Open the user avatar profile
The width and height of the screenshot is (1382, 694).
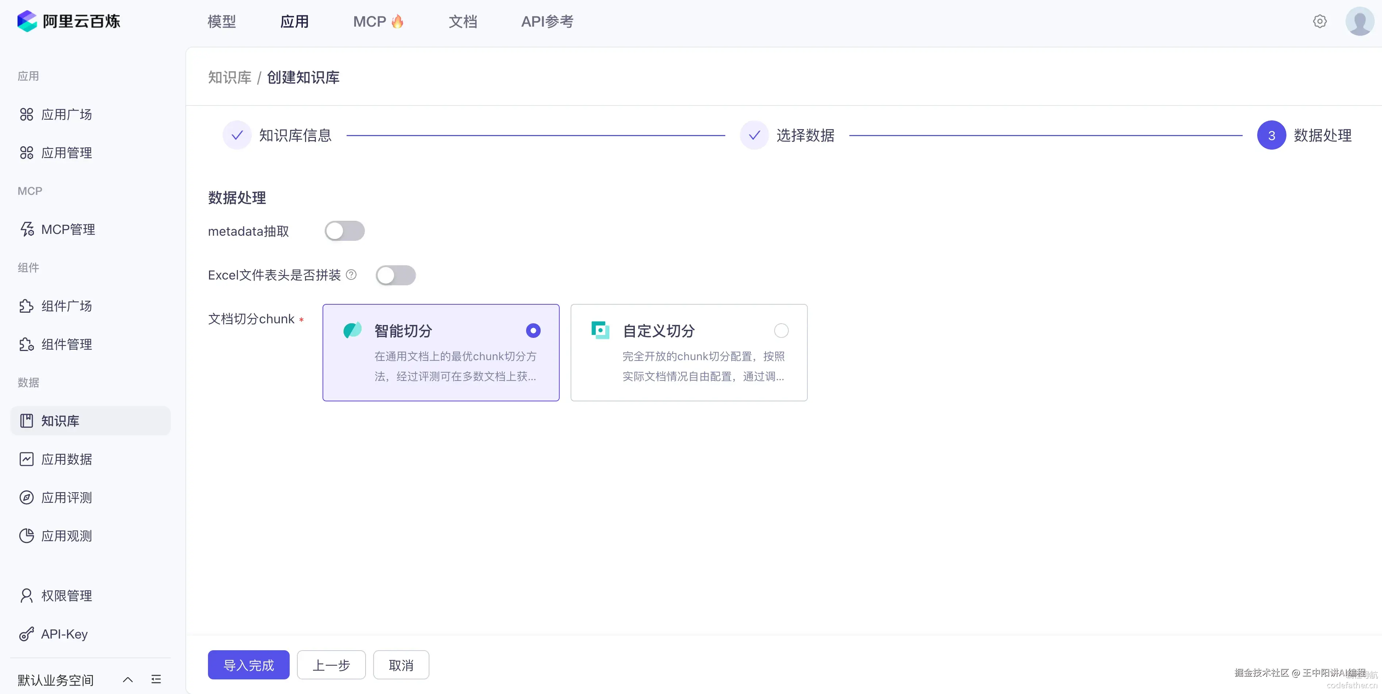(x=1359, y=22)
